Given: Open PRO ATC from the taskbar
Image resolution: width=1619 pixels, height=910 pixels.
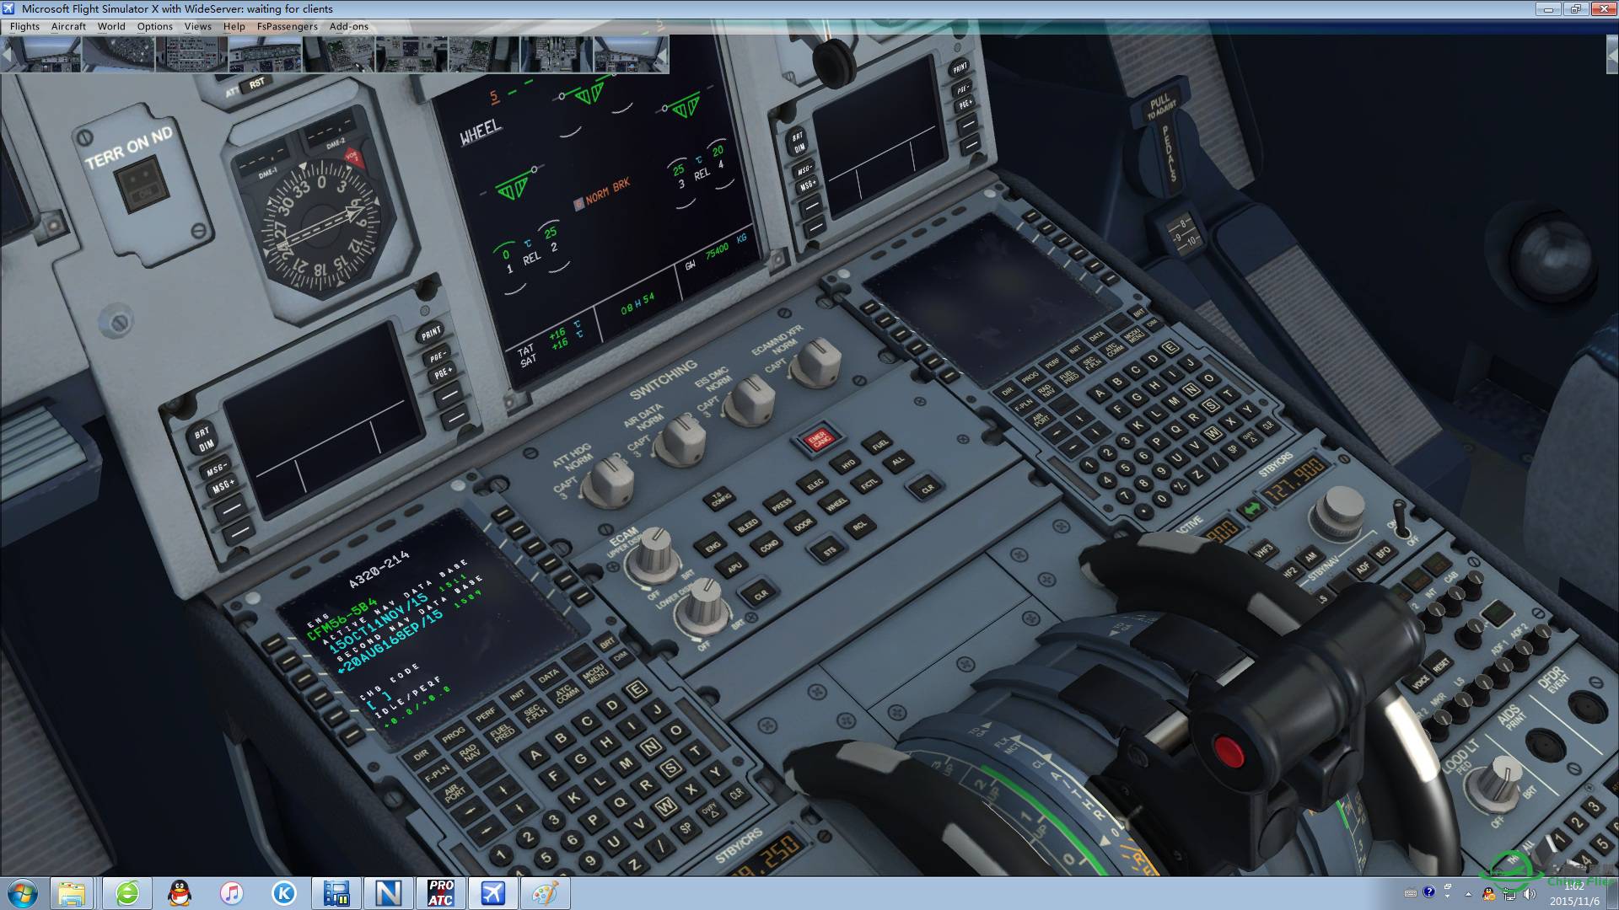Looking at the screenshot, I should (440, 892).
